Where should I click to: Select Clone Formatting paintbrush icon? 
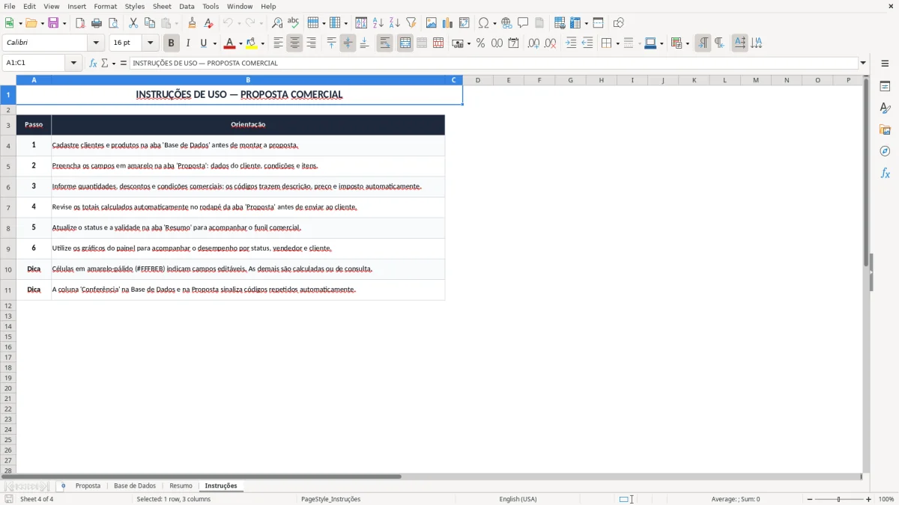click(192, 23)
